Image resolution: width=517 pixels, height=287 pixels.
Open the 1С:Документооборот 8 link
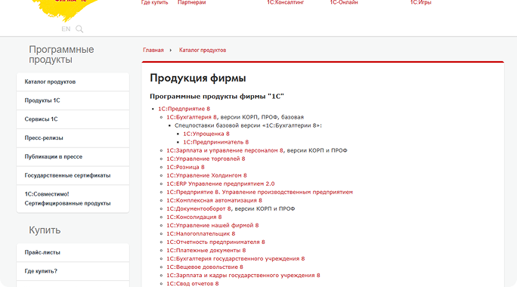[x=199, y=209]
